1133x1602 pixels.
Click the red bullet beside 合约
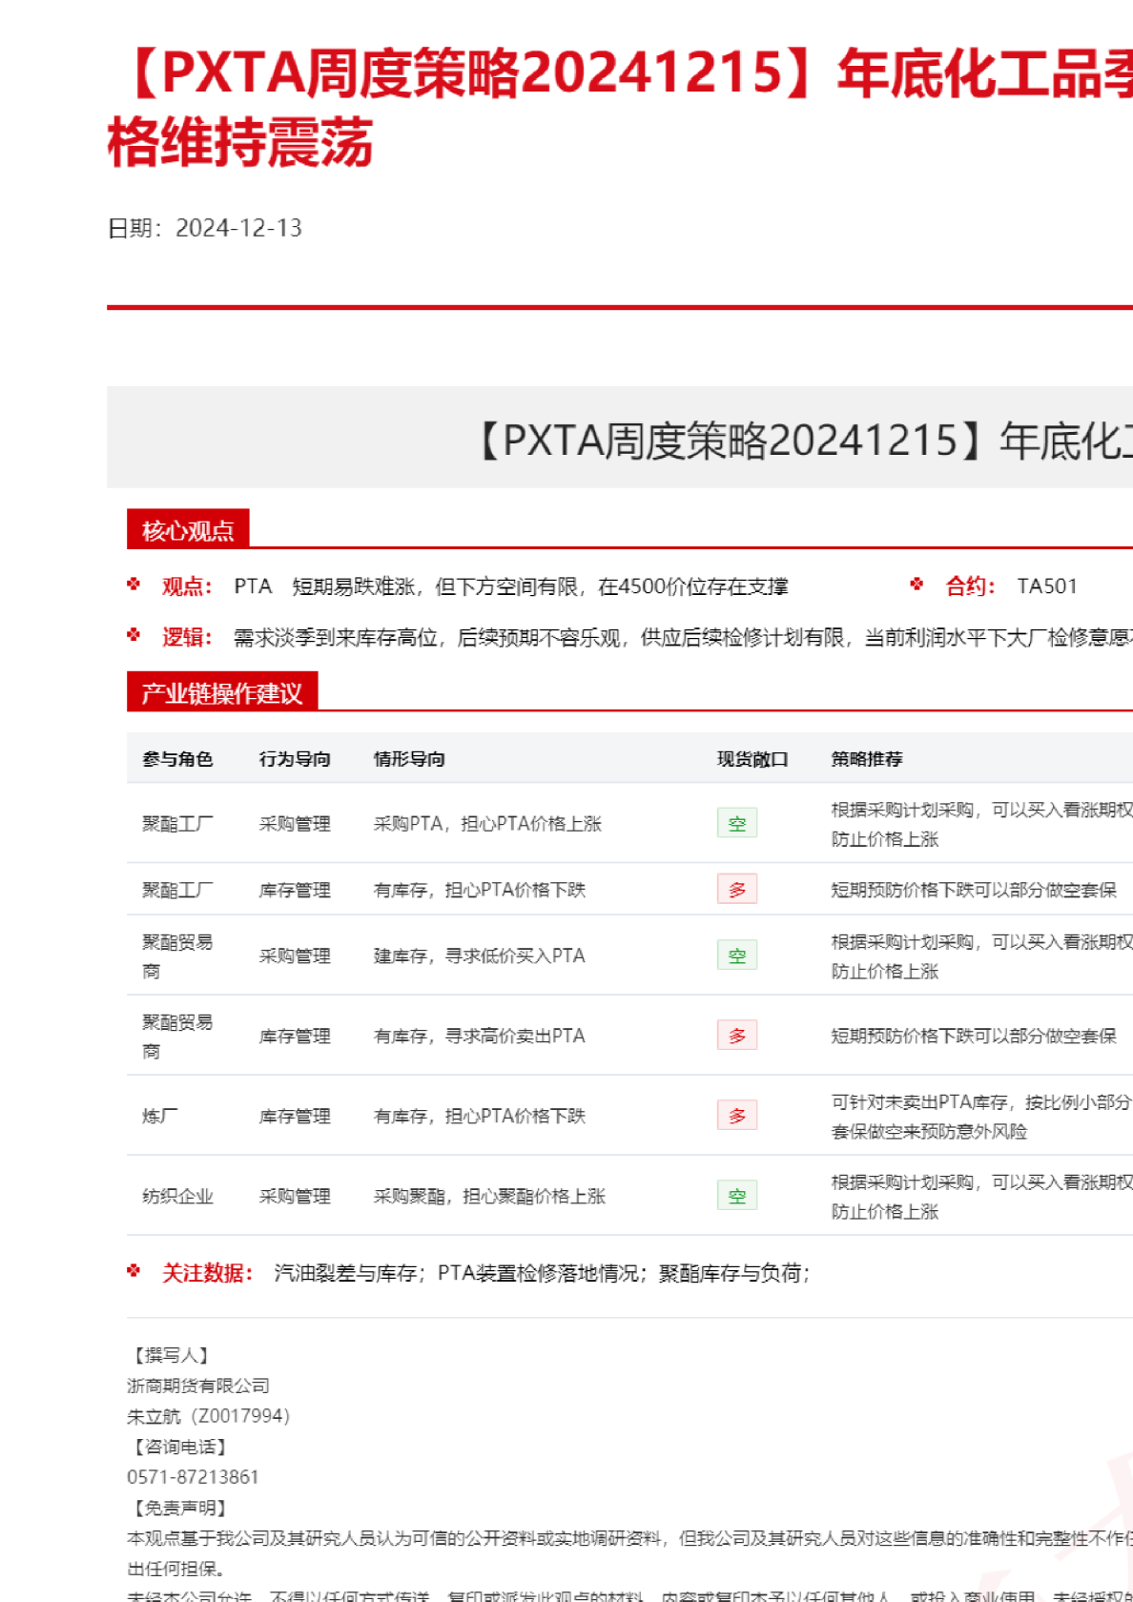[x=917, y=585]
